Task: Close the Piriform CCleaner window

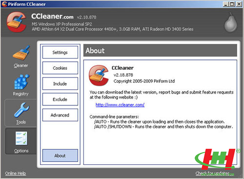Action: 239,4
